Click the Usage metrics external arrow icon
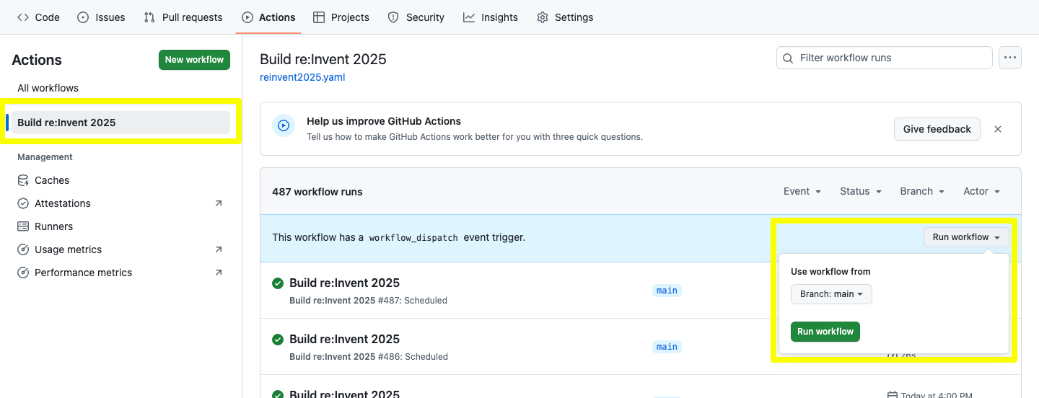The image size is (1039, 398). click(219, 249)
